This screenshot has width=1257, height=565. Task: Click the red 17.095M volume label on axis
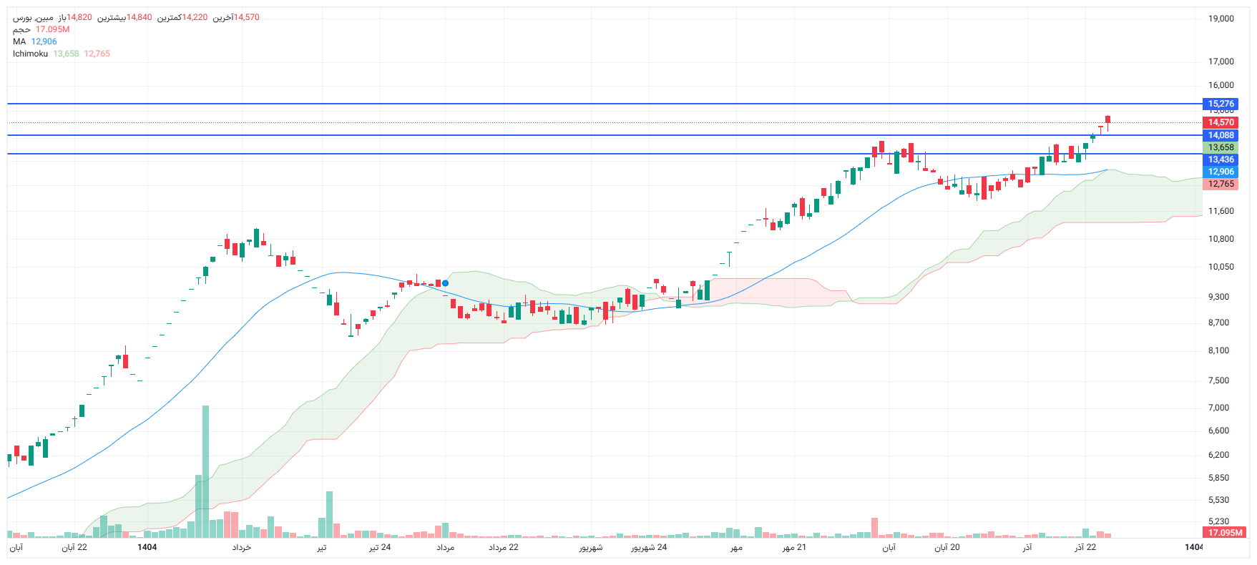[x=1226, y=533]
